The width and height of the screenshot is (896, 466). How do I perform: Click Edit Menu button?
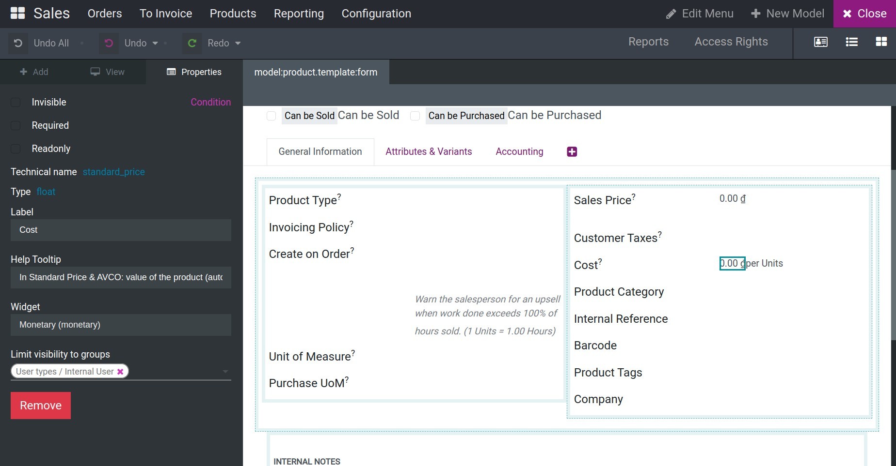[x=700, y=14]
